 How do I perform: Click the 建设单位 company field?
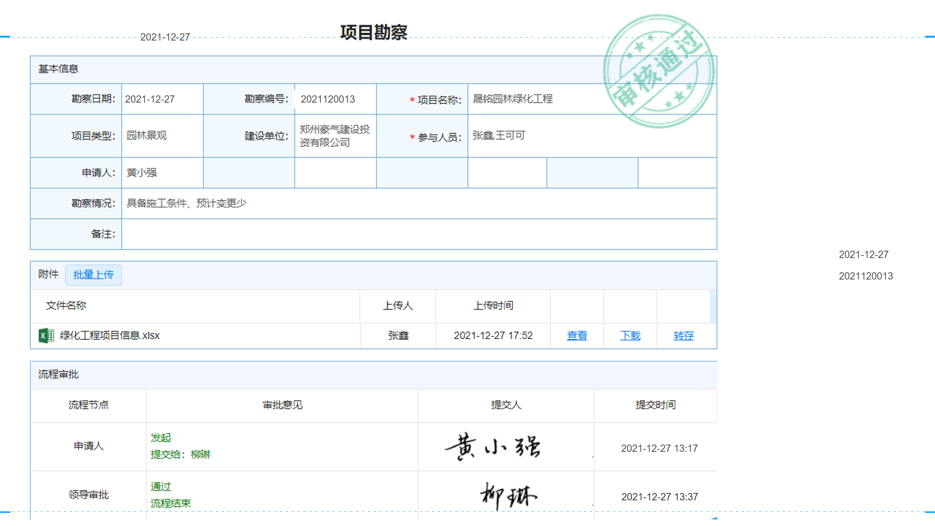335,136
